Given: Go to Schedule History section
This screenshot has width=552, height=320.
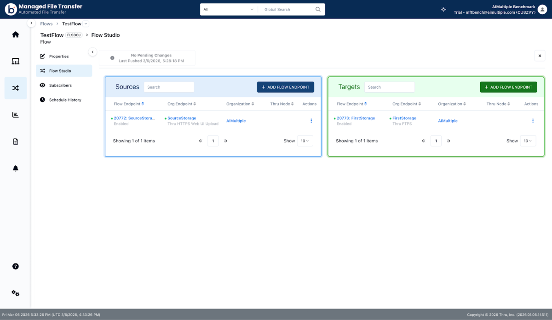Looking at the screenshot, I should [x=65, y=100].
